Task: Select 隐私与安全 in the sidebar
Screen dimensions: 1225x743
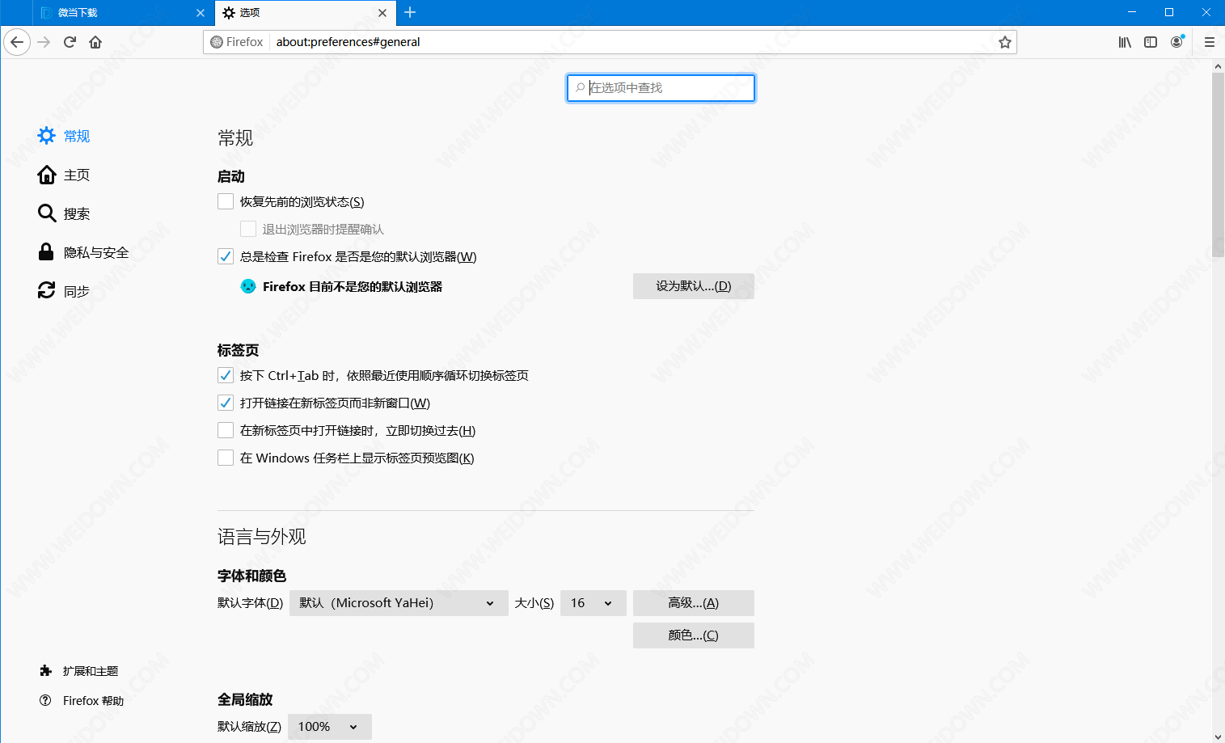Action: click(x=95, y=252)
